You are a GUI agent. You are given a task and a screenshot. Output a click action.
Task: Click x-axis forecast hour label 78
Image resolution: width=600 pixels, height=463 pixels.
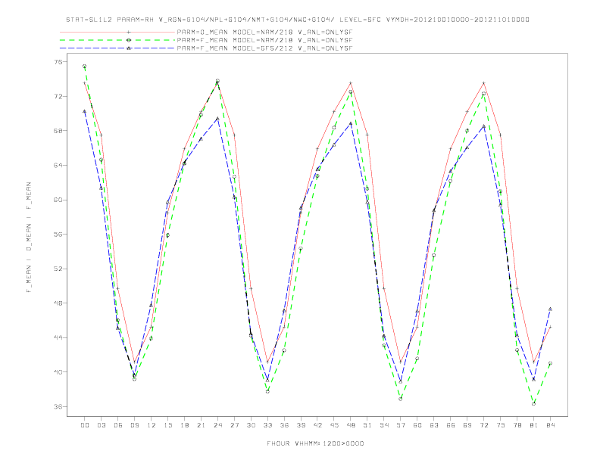coord(517,425)
